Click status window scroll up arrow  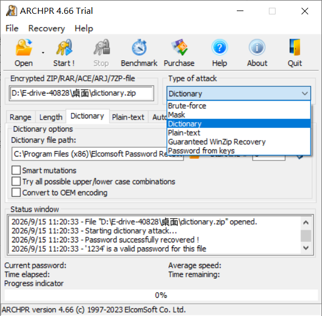(306, 222)
